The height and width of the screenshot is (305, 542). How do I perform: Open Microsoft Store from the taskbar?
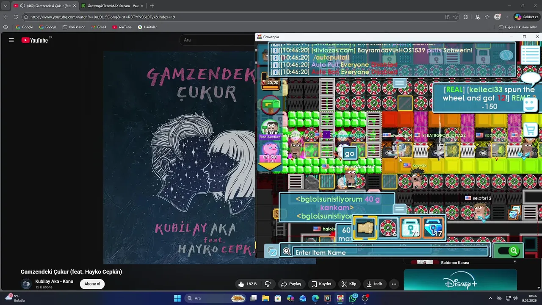click(278, 298)
